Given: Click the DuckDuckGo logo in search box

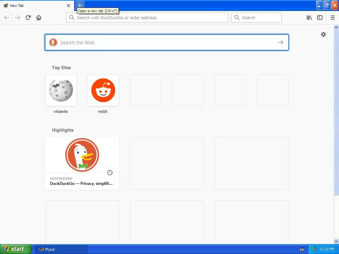Looking at the screenshot, I should (53, 42).
